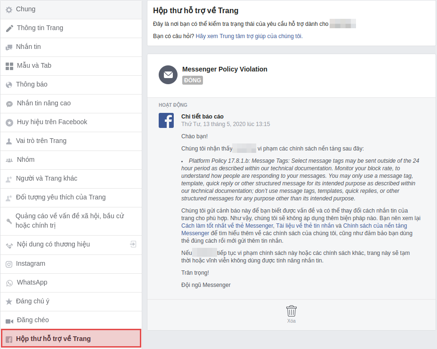Click the Messenger Policy Violation title
The image size is (437, 349).
coord(225,69)
